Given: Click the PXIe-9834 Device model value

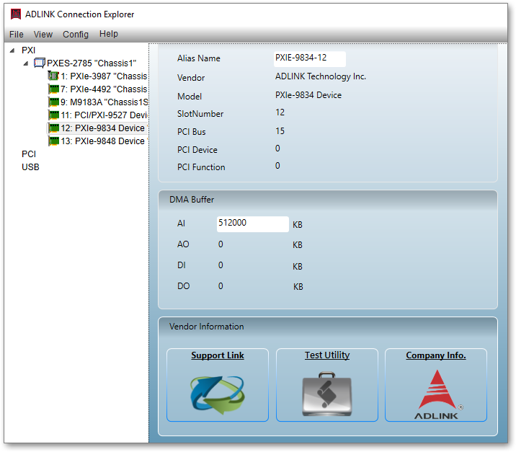Looking at the screenshot, I should click(x=308, y=95).
